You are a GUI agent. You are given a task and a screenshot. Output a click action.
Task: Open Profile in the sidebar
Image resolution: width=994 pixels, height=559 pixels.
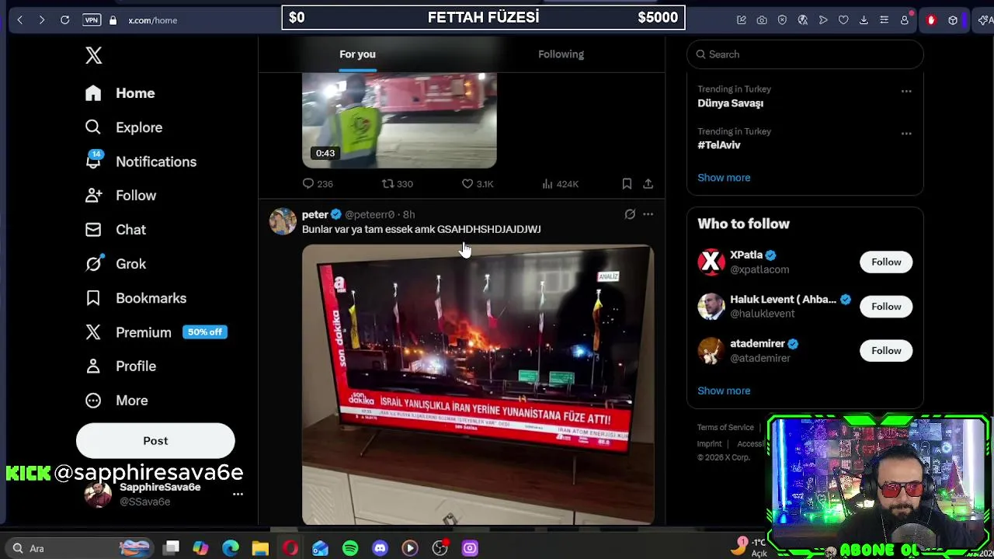(x=121, y=366)
